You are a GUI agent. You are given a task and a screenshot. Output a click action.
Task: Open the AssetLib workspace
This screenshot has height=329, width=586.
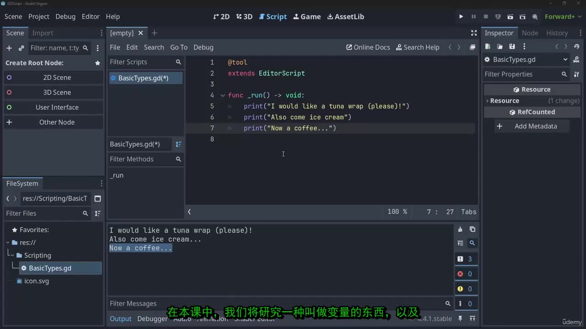[346, 16]
